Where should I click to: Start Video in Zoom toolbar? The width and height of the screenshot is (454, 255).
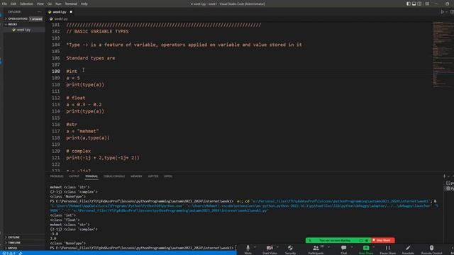click(x=270, y=249)
